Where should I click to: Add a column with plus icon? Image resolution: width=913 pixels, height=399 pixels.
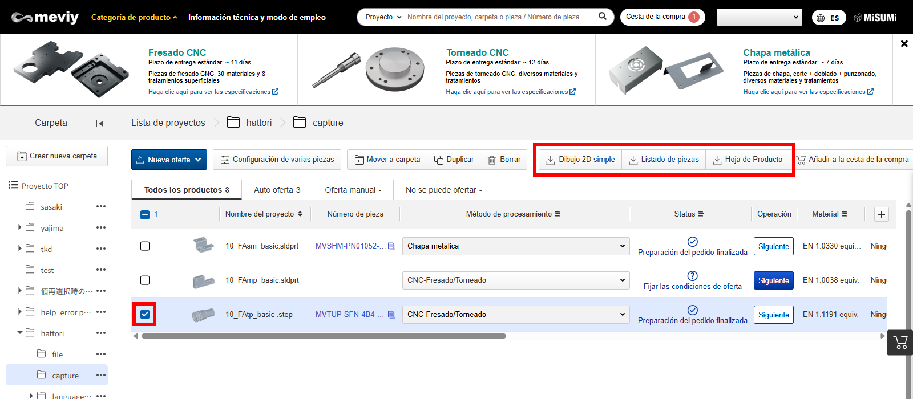click(882, 214)
